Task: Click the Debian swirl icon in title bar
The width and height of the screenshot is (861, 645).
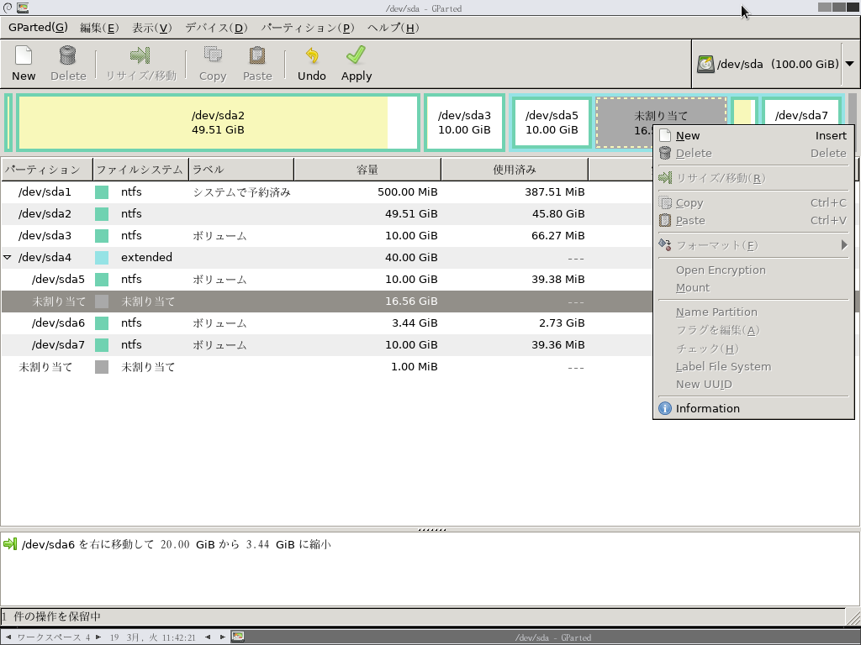Action: [7, 8]
